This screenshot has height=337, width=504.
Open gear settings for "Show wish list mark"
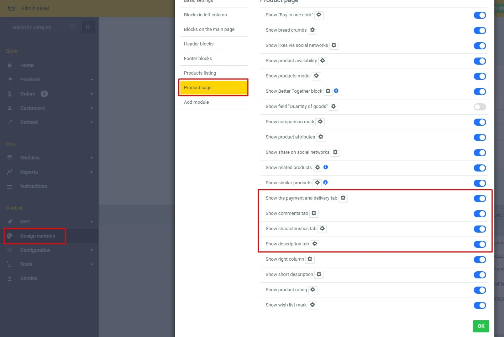click(x=312, y=305)
